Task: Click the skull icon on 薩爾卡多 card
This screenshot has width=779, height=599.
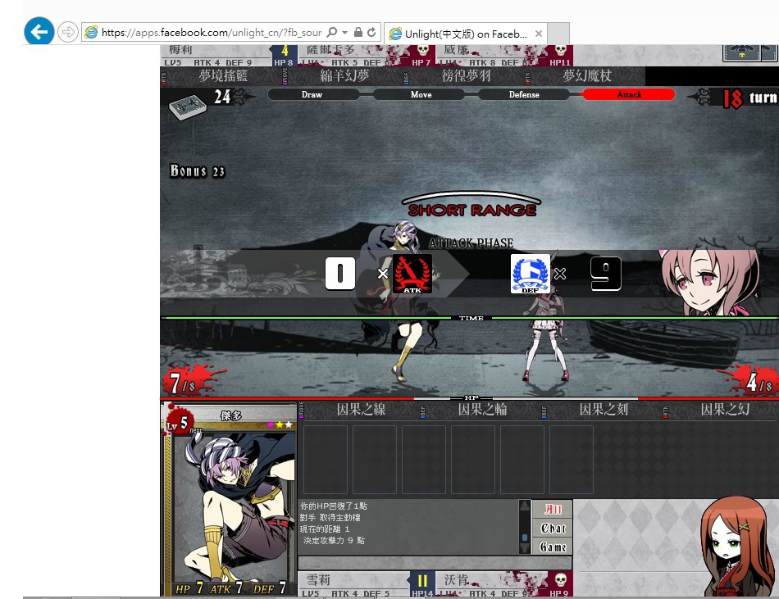Action: pos(423,50)
